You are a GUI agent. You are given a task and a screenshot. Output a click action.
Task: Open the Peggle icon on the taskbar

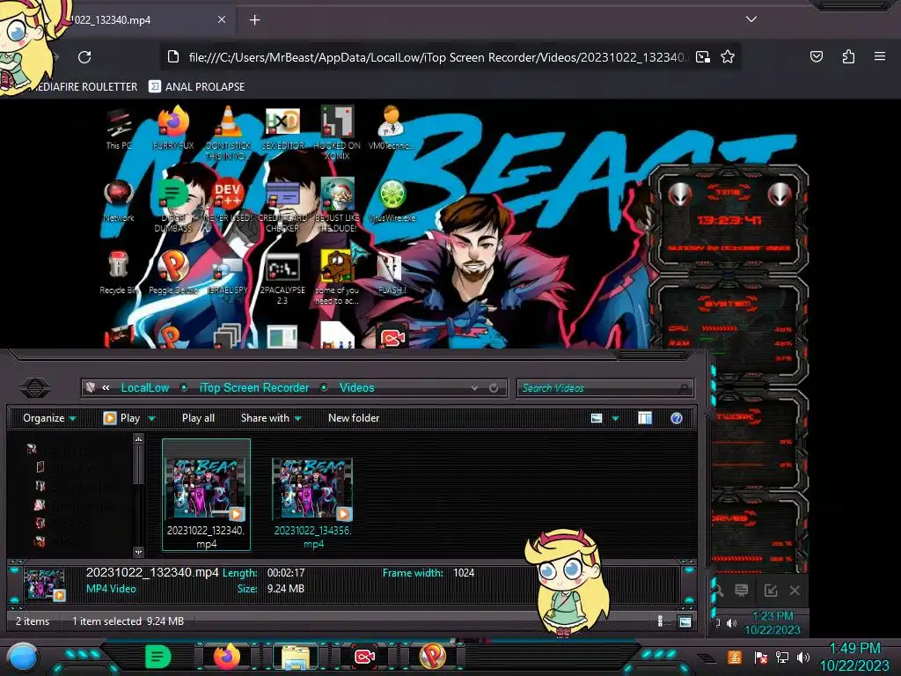433,656
